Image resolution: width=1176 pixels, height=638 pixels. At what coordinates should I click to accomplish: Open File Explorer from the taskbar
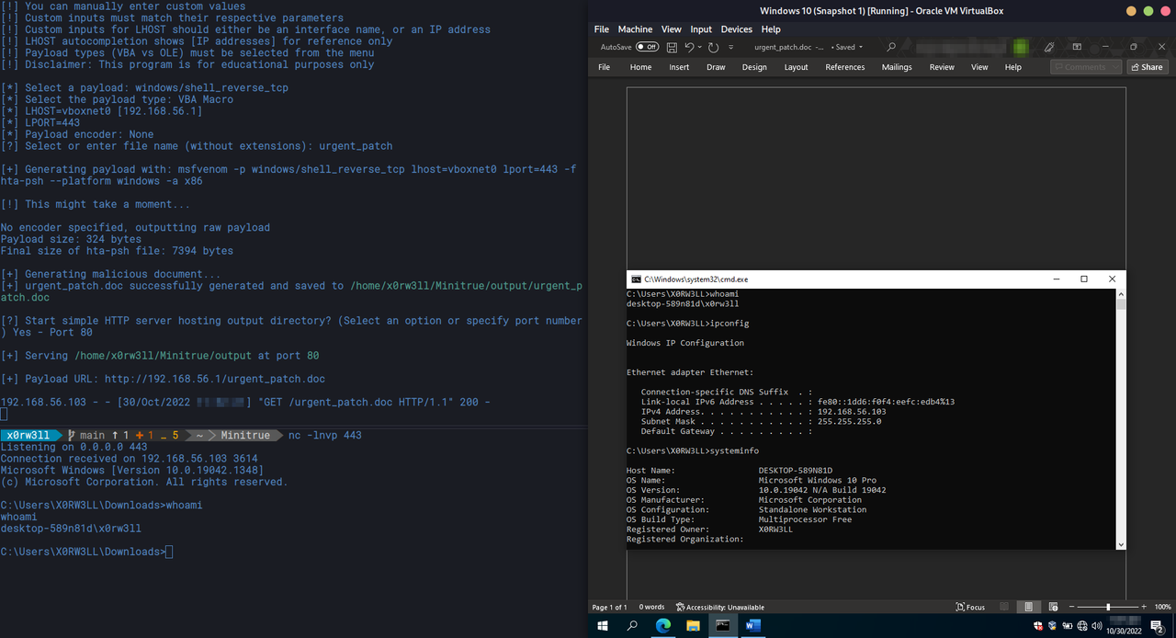(x=692, y=626)
